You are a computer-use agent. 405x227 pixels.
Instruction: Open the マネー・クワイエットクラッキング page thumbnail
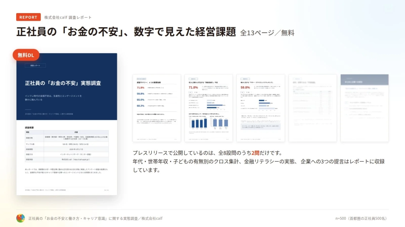pos(261,108)
